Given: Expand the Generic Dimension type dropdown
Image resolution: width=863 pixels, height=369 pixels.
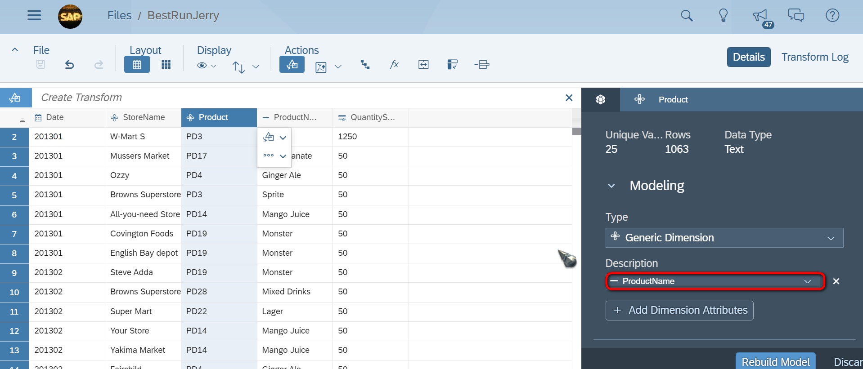Looking at the screenshot, I should coord(724,238).
